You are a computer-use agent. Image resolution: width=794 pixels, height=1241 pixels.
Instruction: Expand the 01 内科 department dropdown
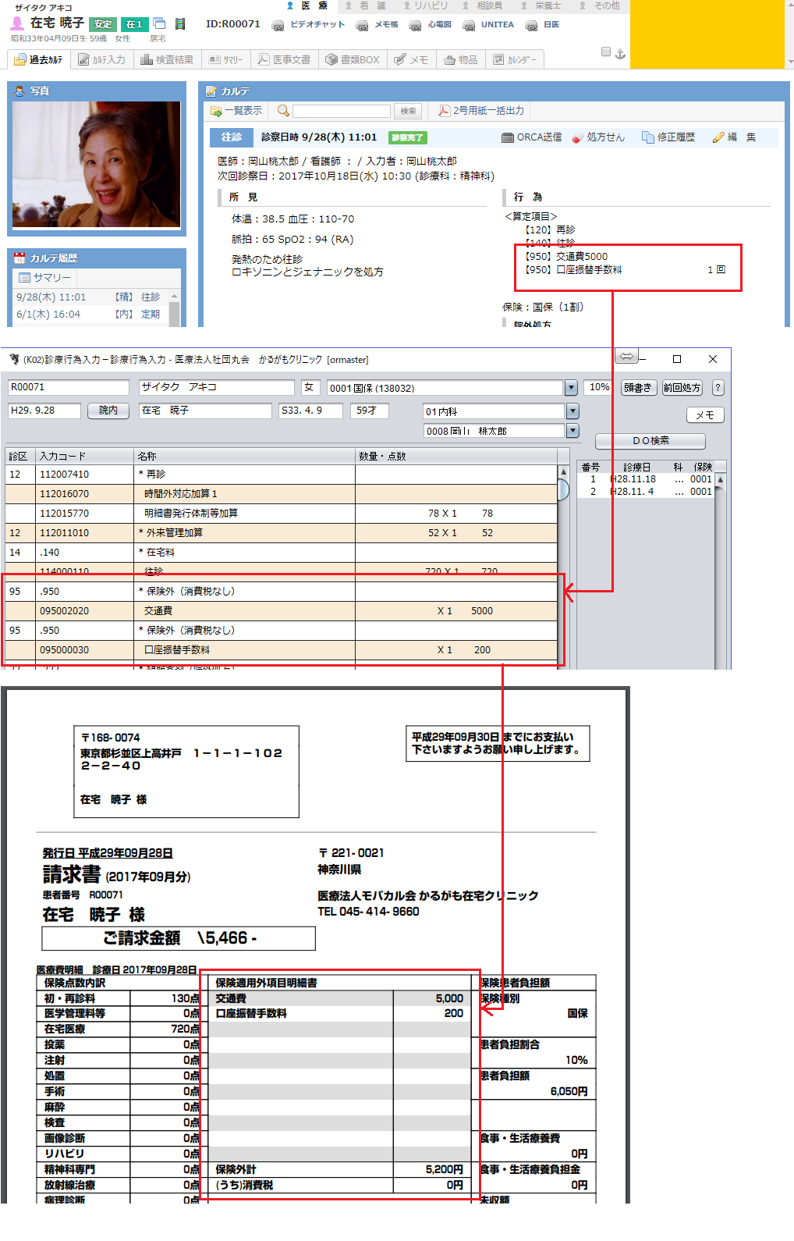click(572, 411)
